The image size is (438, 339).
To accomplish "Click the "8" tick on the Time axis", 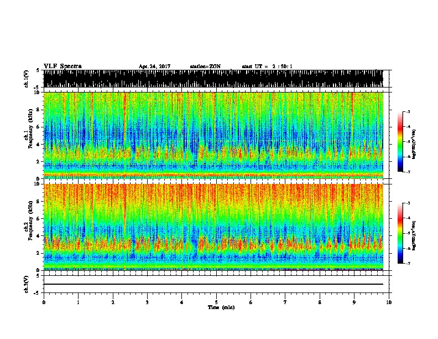I will pos(320,302).
